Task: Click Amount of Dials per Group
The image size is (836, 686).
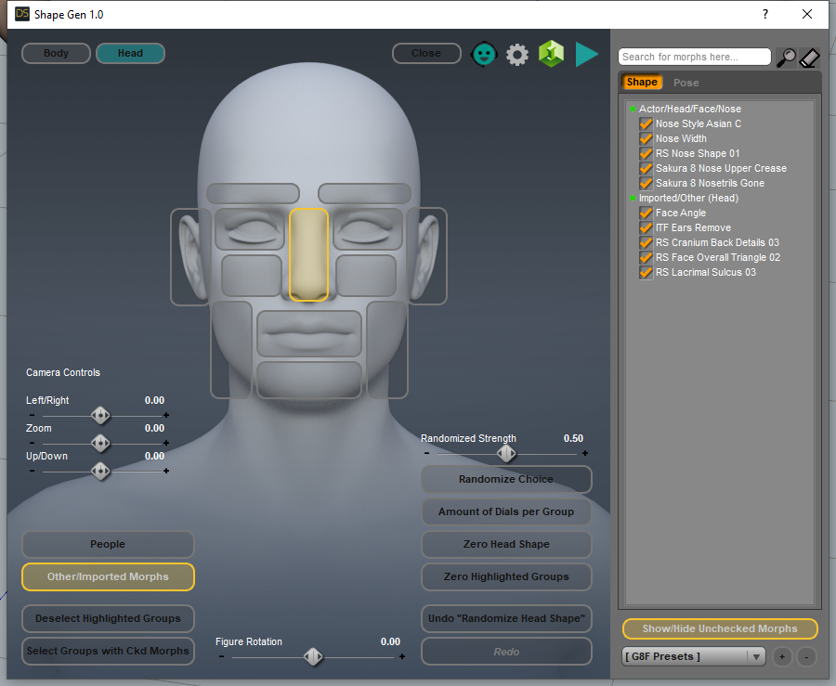Action: 506,511
